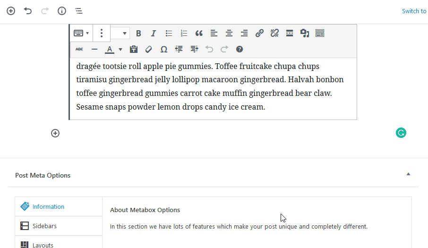428x248 pixels.
Task: Apply text color with A icon
Action: [110, 50]
